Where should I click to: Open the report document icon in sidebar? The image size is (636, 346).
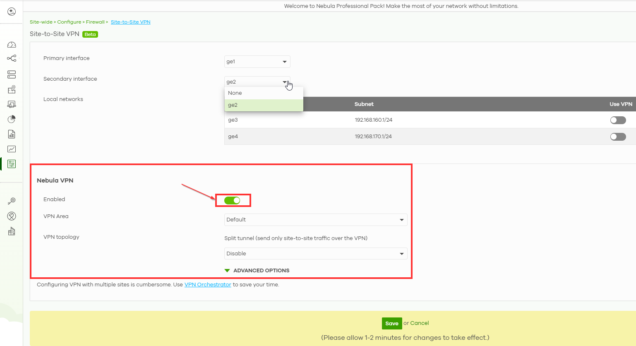(12, 134)
